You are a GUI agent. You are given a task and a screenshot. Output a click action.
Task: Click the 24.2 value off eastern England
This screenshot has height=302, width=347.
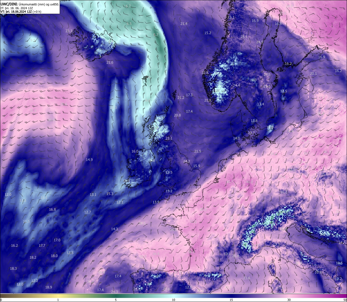[187, 161]
